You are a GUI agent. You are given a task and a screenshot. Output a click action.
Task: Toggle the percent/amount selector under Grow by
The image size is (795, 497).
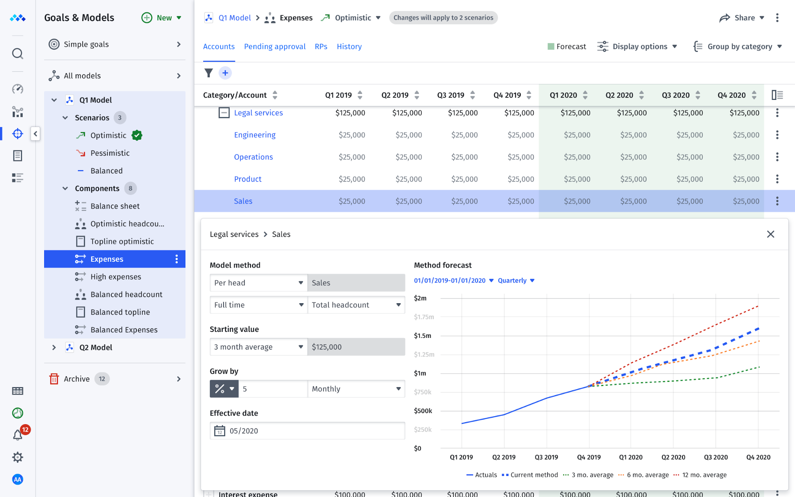[x=224, y=389]
